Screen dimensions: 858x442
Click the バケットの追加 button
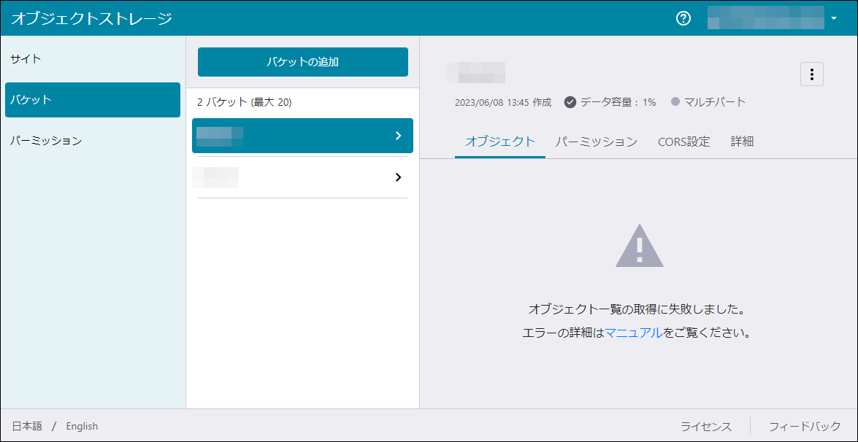pyautogui.click(x=302, y=62)
